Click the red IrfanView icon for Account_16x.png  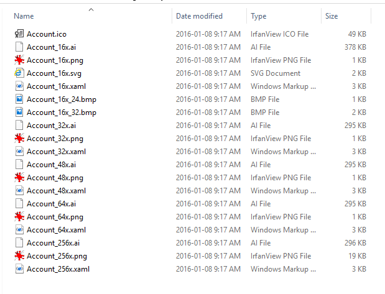[19, 60]
